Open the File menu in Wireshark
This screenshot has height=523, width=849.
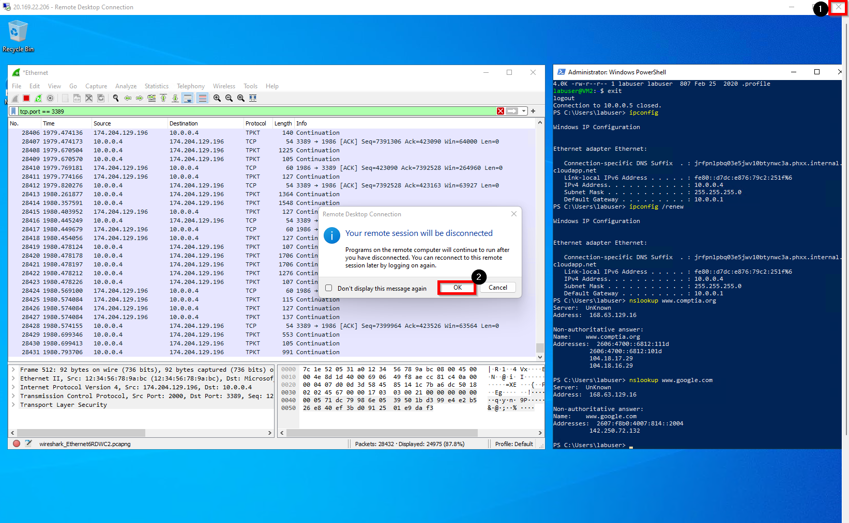[x=17, y=86]
